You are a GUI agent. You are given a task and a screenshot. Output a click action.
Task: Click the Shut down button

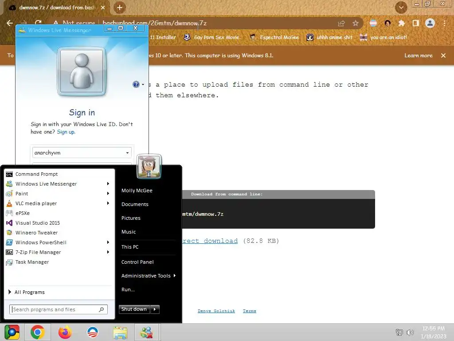pos(134,309)
